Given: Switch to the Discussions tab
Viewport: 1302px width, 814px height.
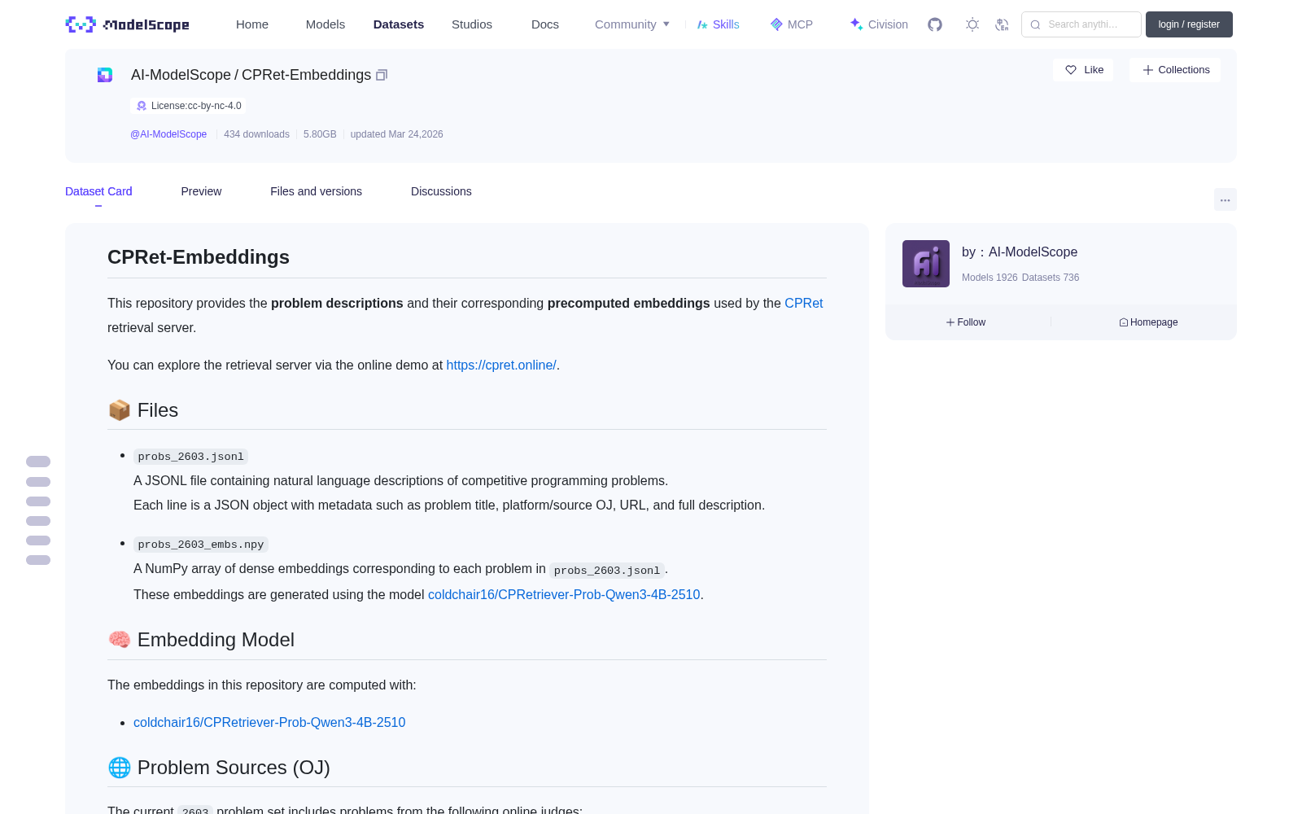Looking at the screenshot, I should tap(441, 191).
